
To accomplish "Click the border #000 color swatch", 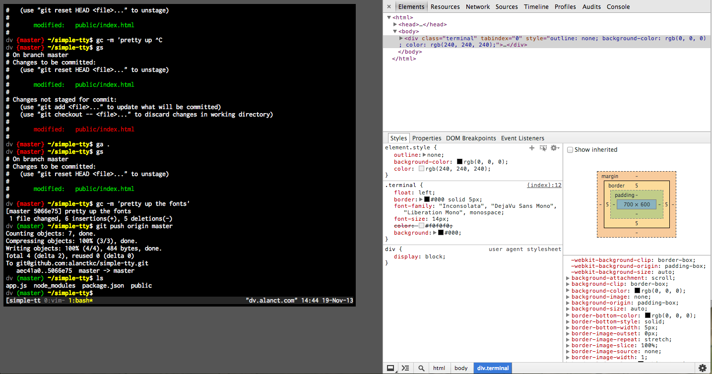I will tap(427, 199).
